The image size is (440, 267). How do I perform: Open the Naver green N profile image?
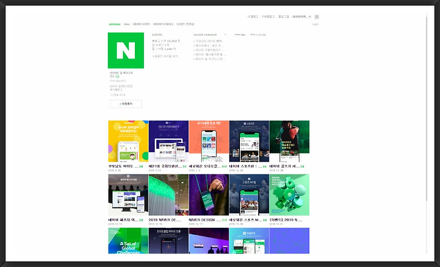(126, 50)
